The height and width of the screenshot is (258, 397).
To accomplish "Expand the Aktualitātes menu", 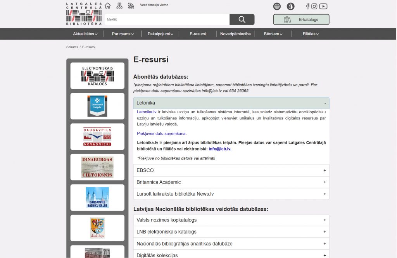I will [x=85, y=34].
